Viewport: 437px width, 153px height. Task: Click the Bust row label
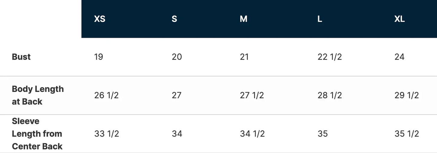(21, 57)
